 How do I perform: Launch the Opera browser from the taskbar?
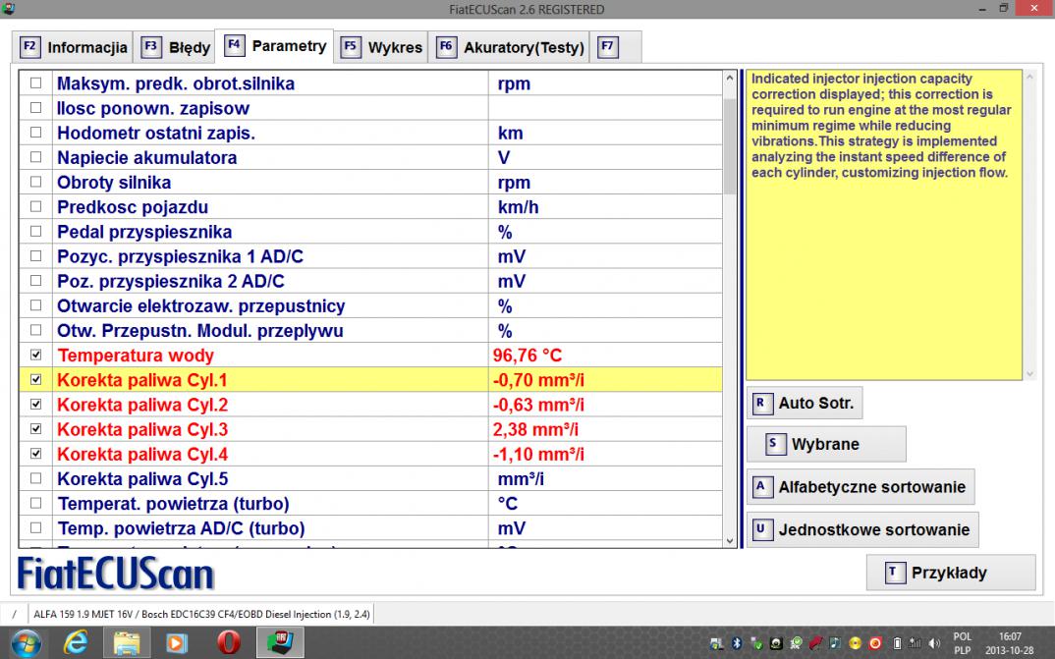point(229,643)
